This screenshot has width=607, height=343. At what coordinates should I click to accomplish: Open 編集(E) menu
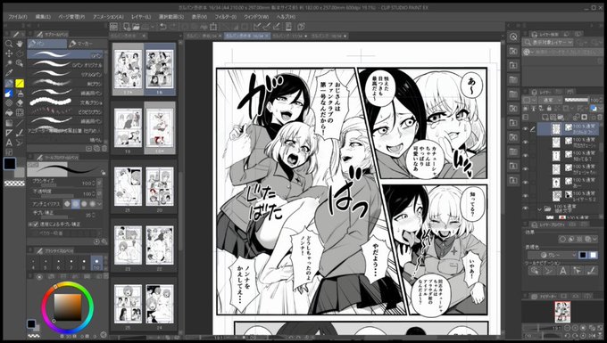[43, 17]
